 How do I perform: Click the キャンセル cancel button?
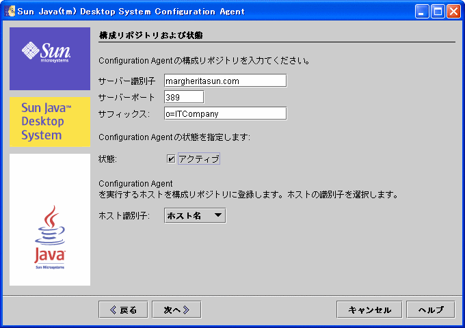pos(369,310)
